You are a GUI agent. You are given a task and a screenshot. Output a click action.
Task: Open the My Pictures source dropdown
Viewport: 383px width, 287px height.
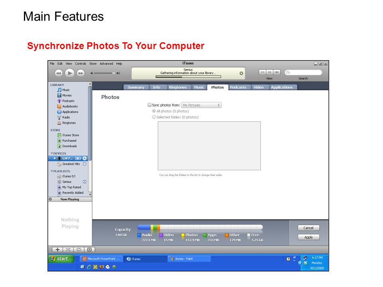pos(201,105)
